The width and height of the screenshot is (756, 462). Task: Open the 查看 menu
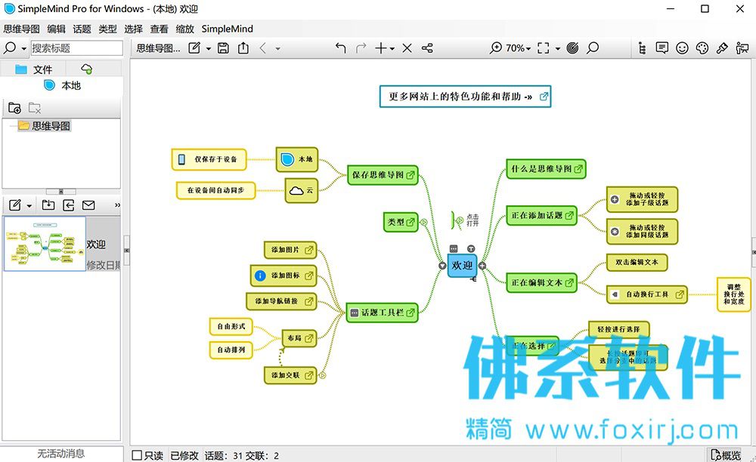tap(159, 29)
